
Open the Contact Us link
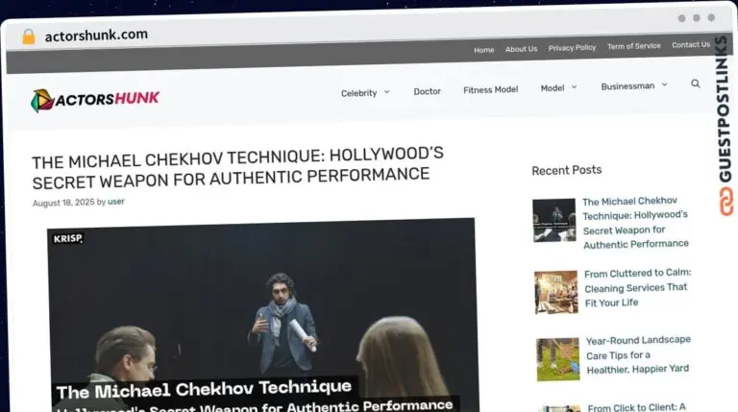pos(690,45)
